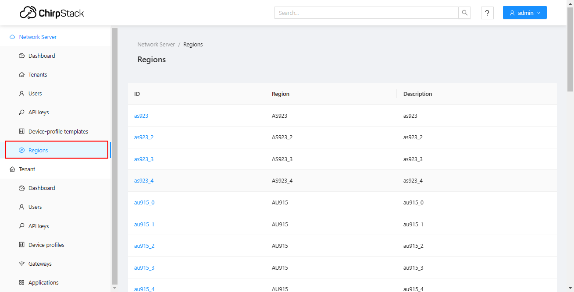Open Device profiles under Tenant
Viewport: 574px width, 292px height.
point(46,245)
